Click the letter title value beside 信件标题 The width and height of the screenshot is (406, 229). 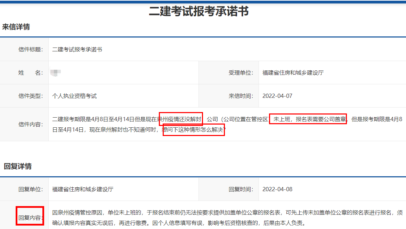[x=77, y=50]
